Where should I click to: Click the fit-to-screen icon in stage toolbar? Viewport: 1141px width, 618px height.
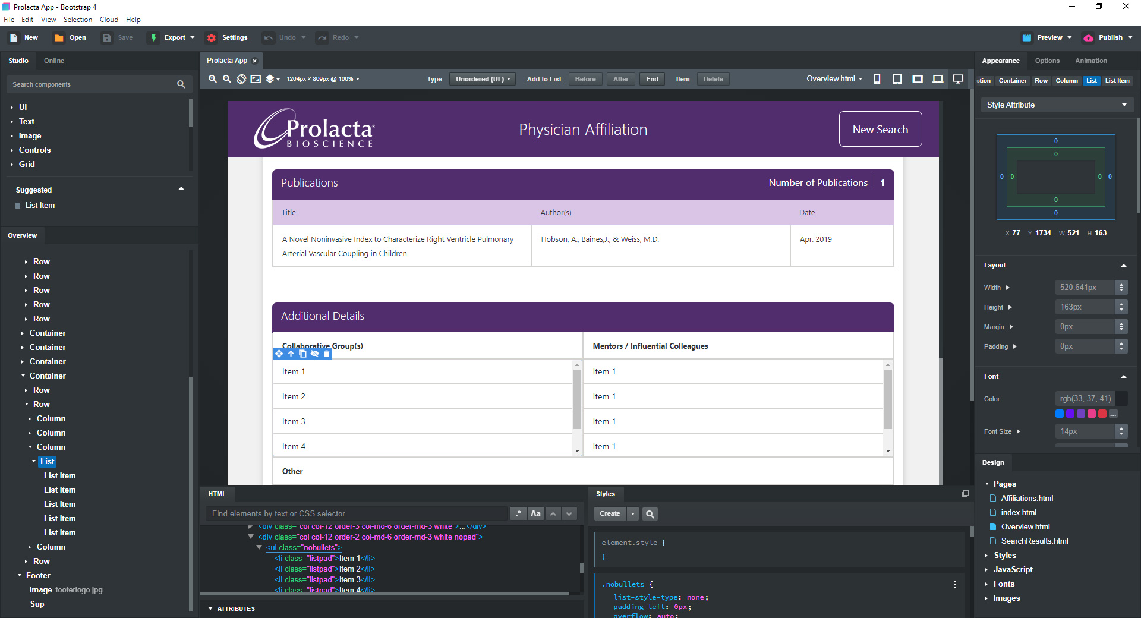pyautogui.click(x=256, y=79)
